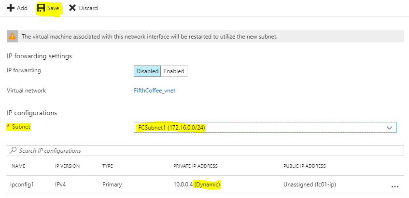Click the Discard label in toolbar
Viewport: 409px width, 198px height.
pyautogui.click(x=88, y=8)
